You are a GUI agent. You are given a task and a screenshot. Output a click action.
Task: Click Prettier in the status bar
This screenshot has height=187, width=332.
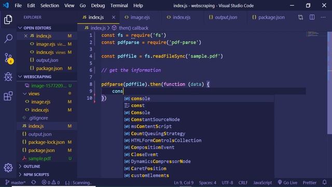[310, 182]
